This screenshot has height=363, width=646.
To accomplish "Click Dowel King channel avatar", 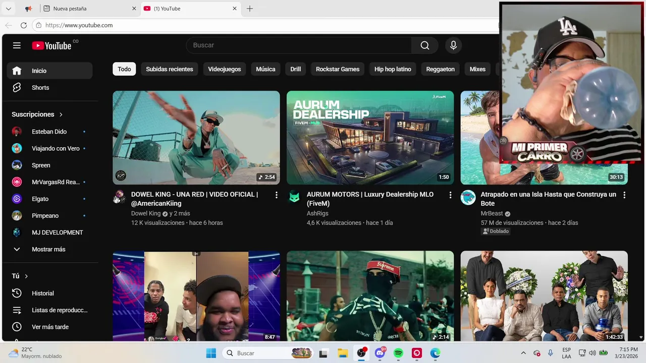I will pos(120,197).
